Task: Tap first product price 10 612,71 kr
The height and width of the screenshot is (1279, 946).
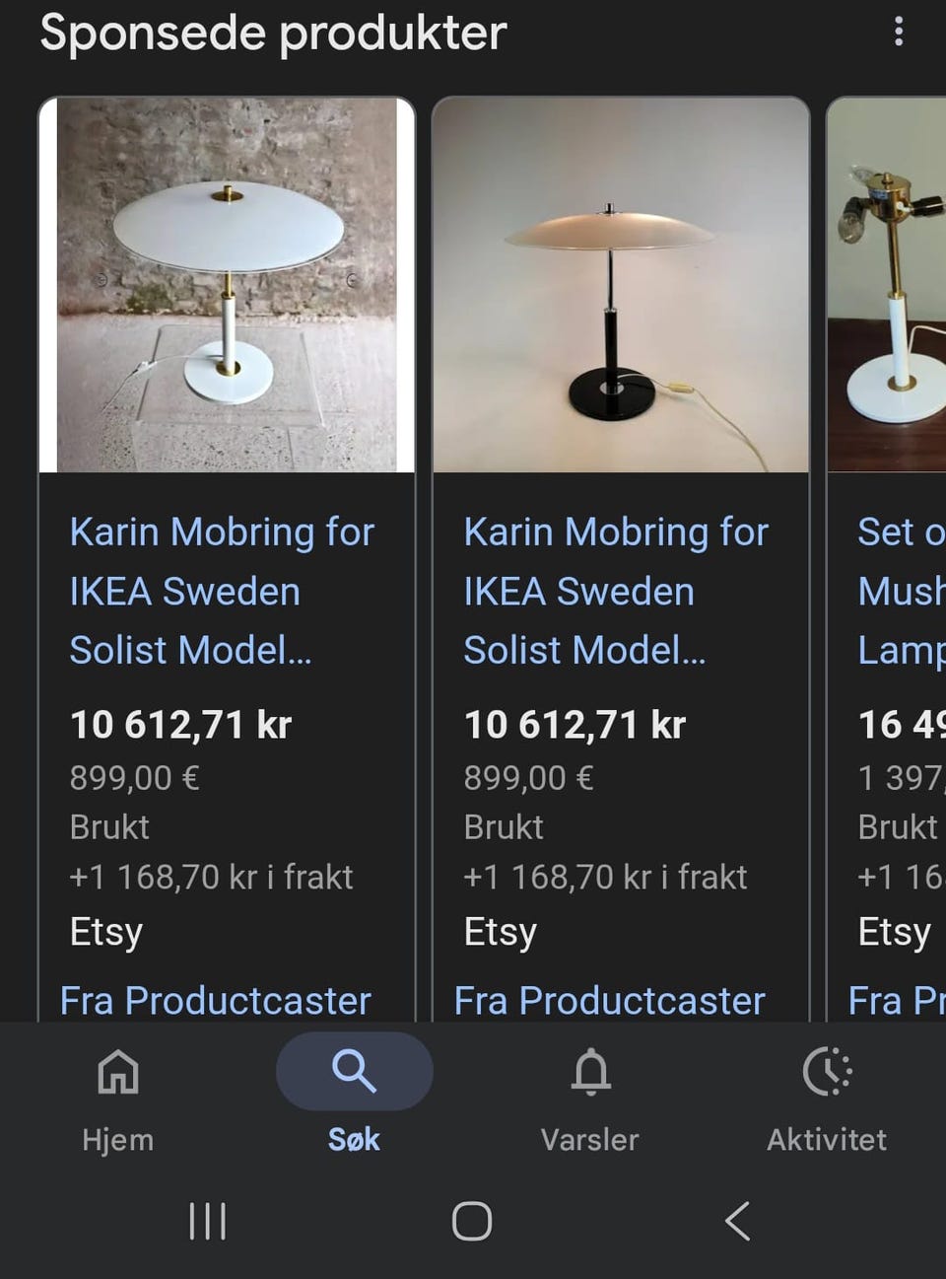Action: pyautogui.click(x=180, y=725)
